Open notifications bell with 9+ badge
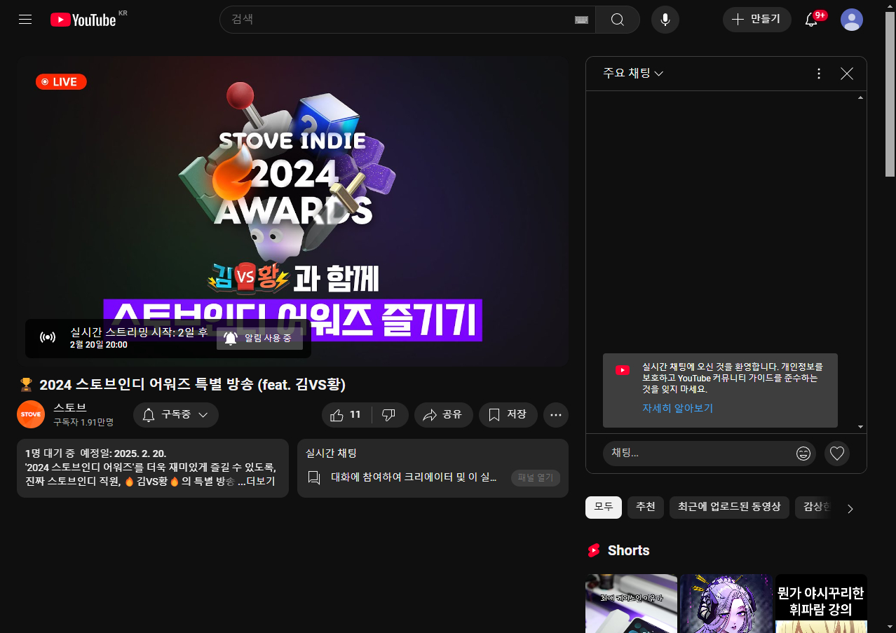 point(812,20)
